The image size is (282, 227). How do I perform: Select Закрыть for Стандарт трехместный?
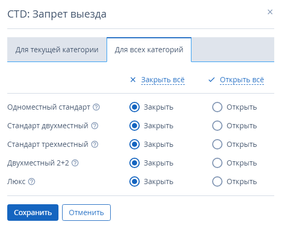pyautogui.click(x=135, y=144)
